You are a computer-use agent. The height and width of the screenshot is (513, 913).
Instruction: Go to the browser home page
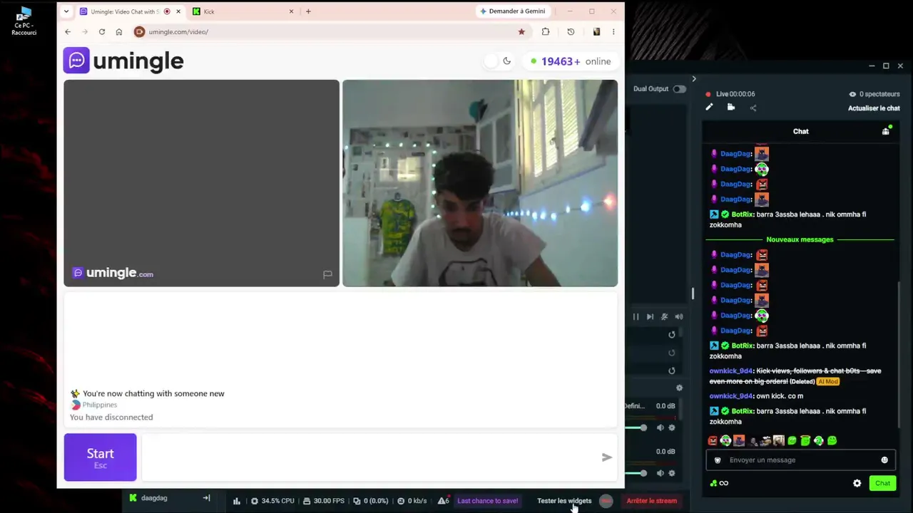(x=119, y=31)
